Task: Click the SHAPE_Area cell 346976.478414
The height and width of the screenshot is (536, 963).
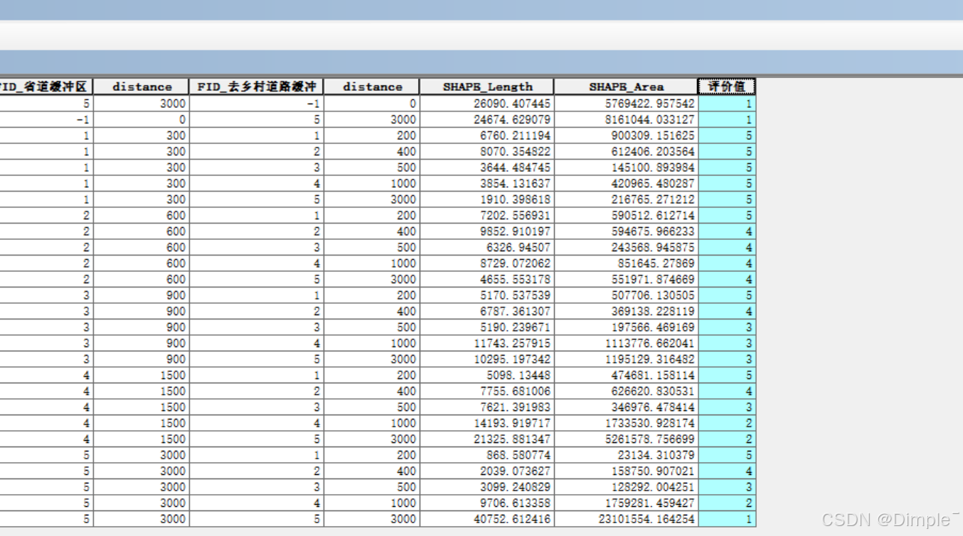Action: pyautogui.click(x=626, y=407)
